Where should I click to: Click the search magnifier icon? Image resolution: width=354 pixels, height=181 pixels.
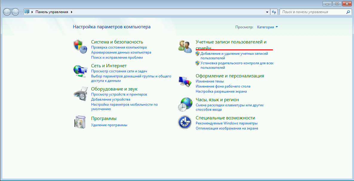pyautogui.click(x=348, y=12)
